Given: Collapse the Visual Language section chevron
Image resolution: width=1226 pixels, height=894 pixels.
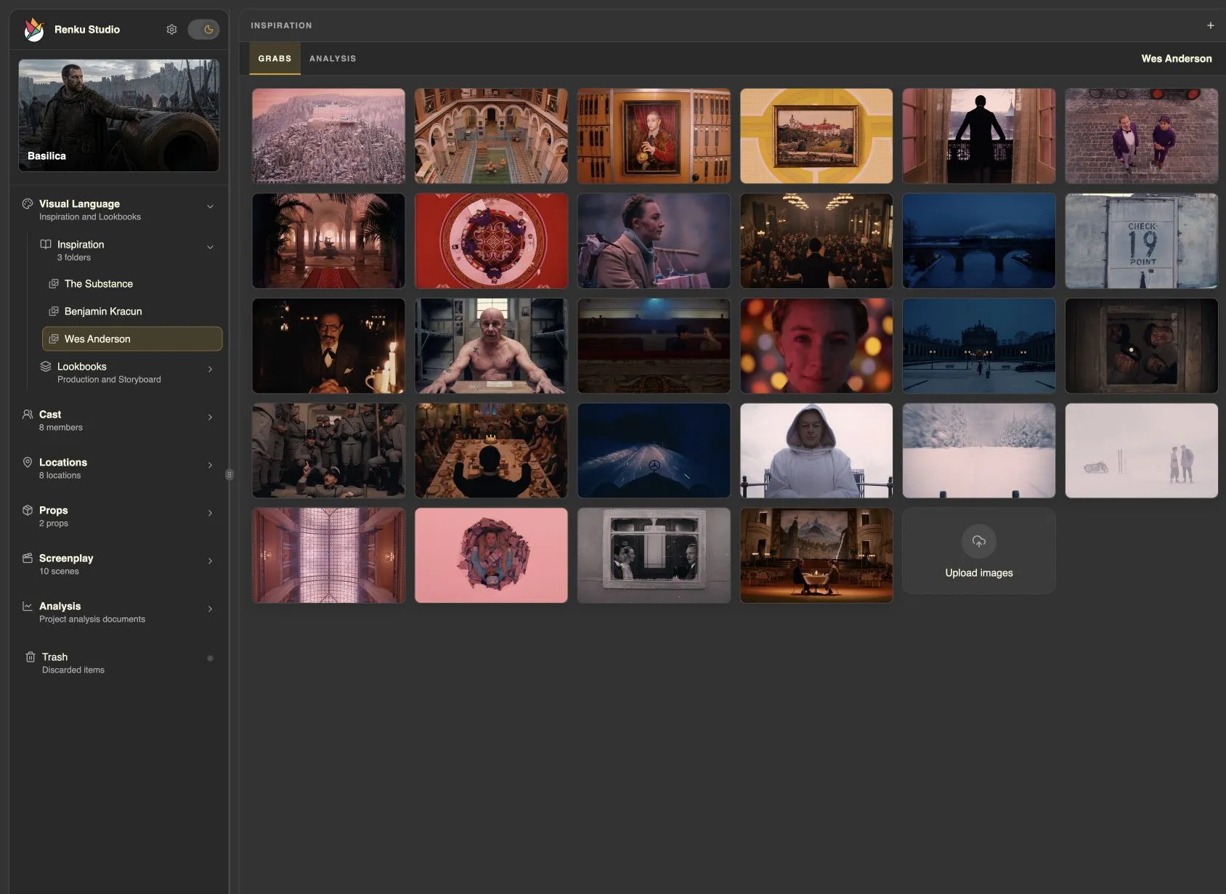Looking at the screenshot, I should (210, 207).
